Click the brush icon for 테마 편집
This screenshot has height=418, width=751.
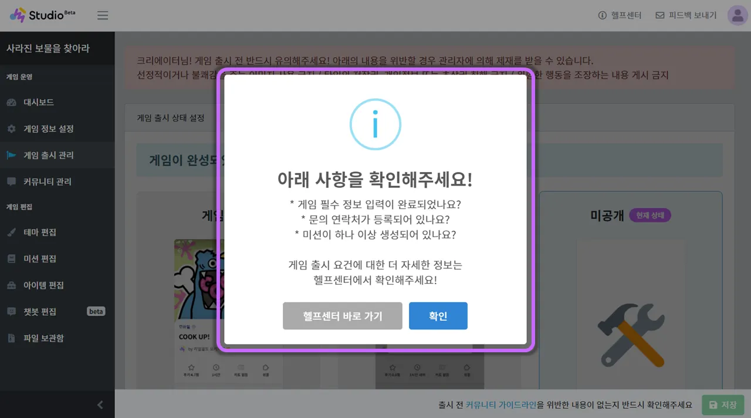[11, 232]
